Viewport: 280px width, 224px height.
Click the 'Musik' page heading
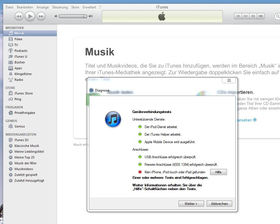pos(100,52)
